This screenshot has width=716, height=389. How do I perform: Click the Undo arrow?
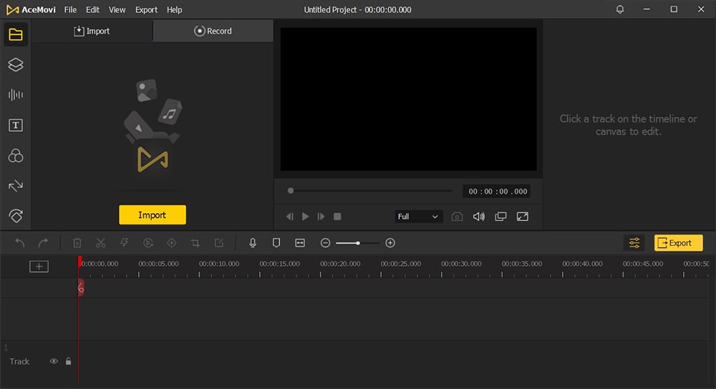point(19,243)
